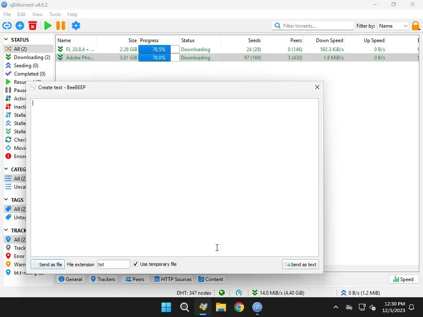Image resolution: width=423 pixels, height=317 pixels.
Task: Select the All (2) status filter
Action: [29, 49]
